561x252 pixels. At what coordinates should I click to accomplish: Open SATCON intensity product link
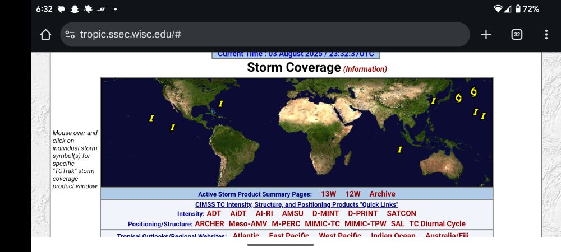[402, 213]
